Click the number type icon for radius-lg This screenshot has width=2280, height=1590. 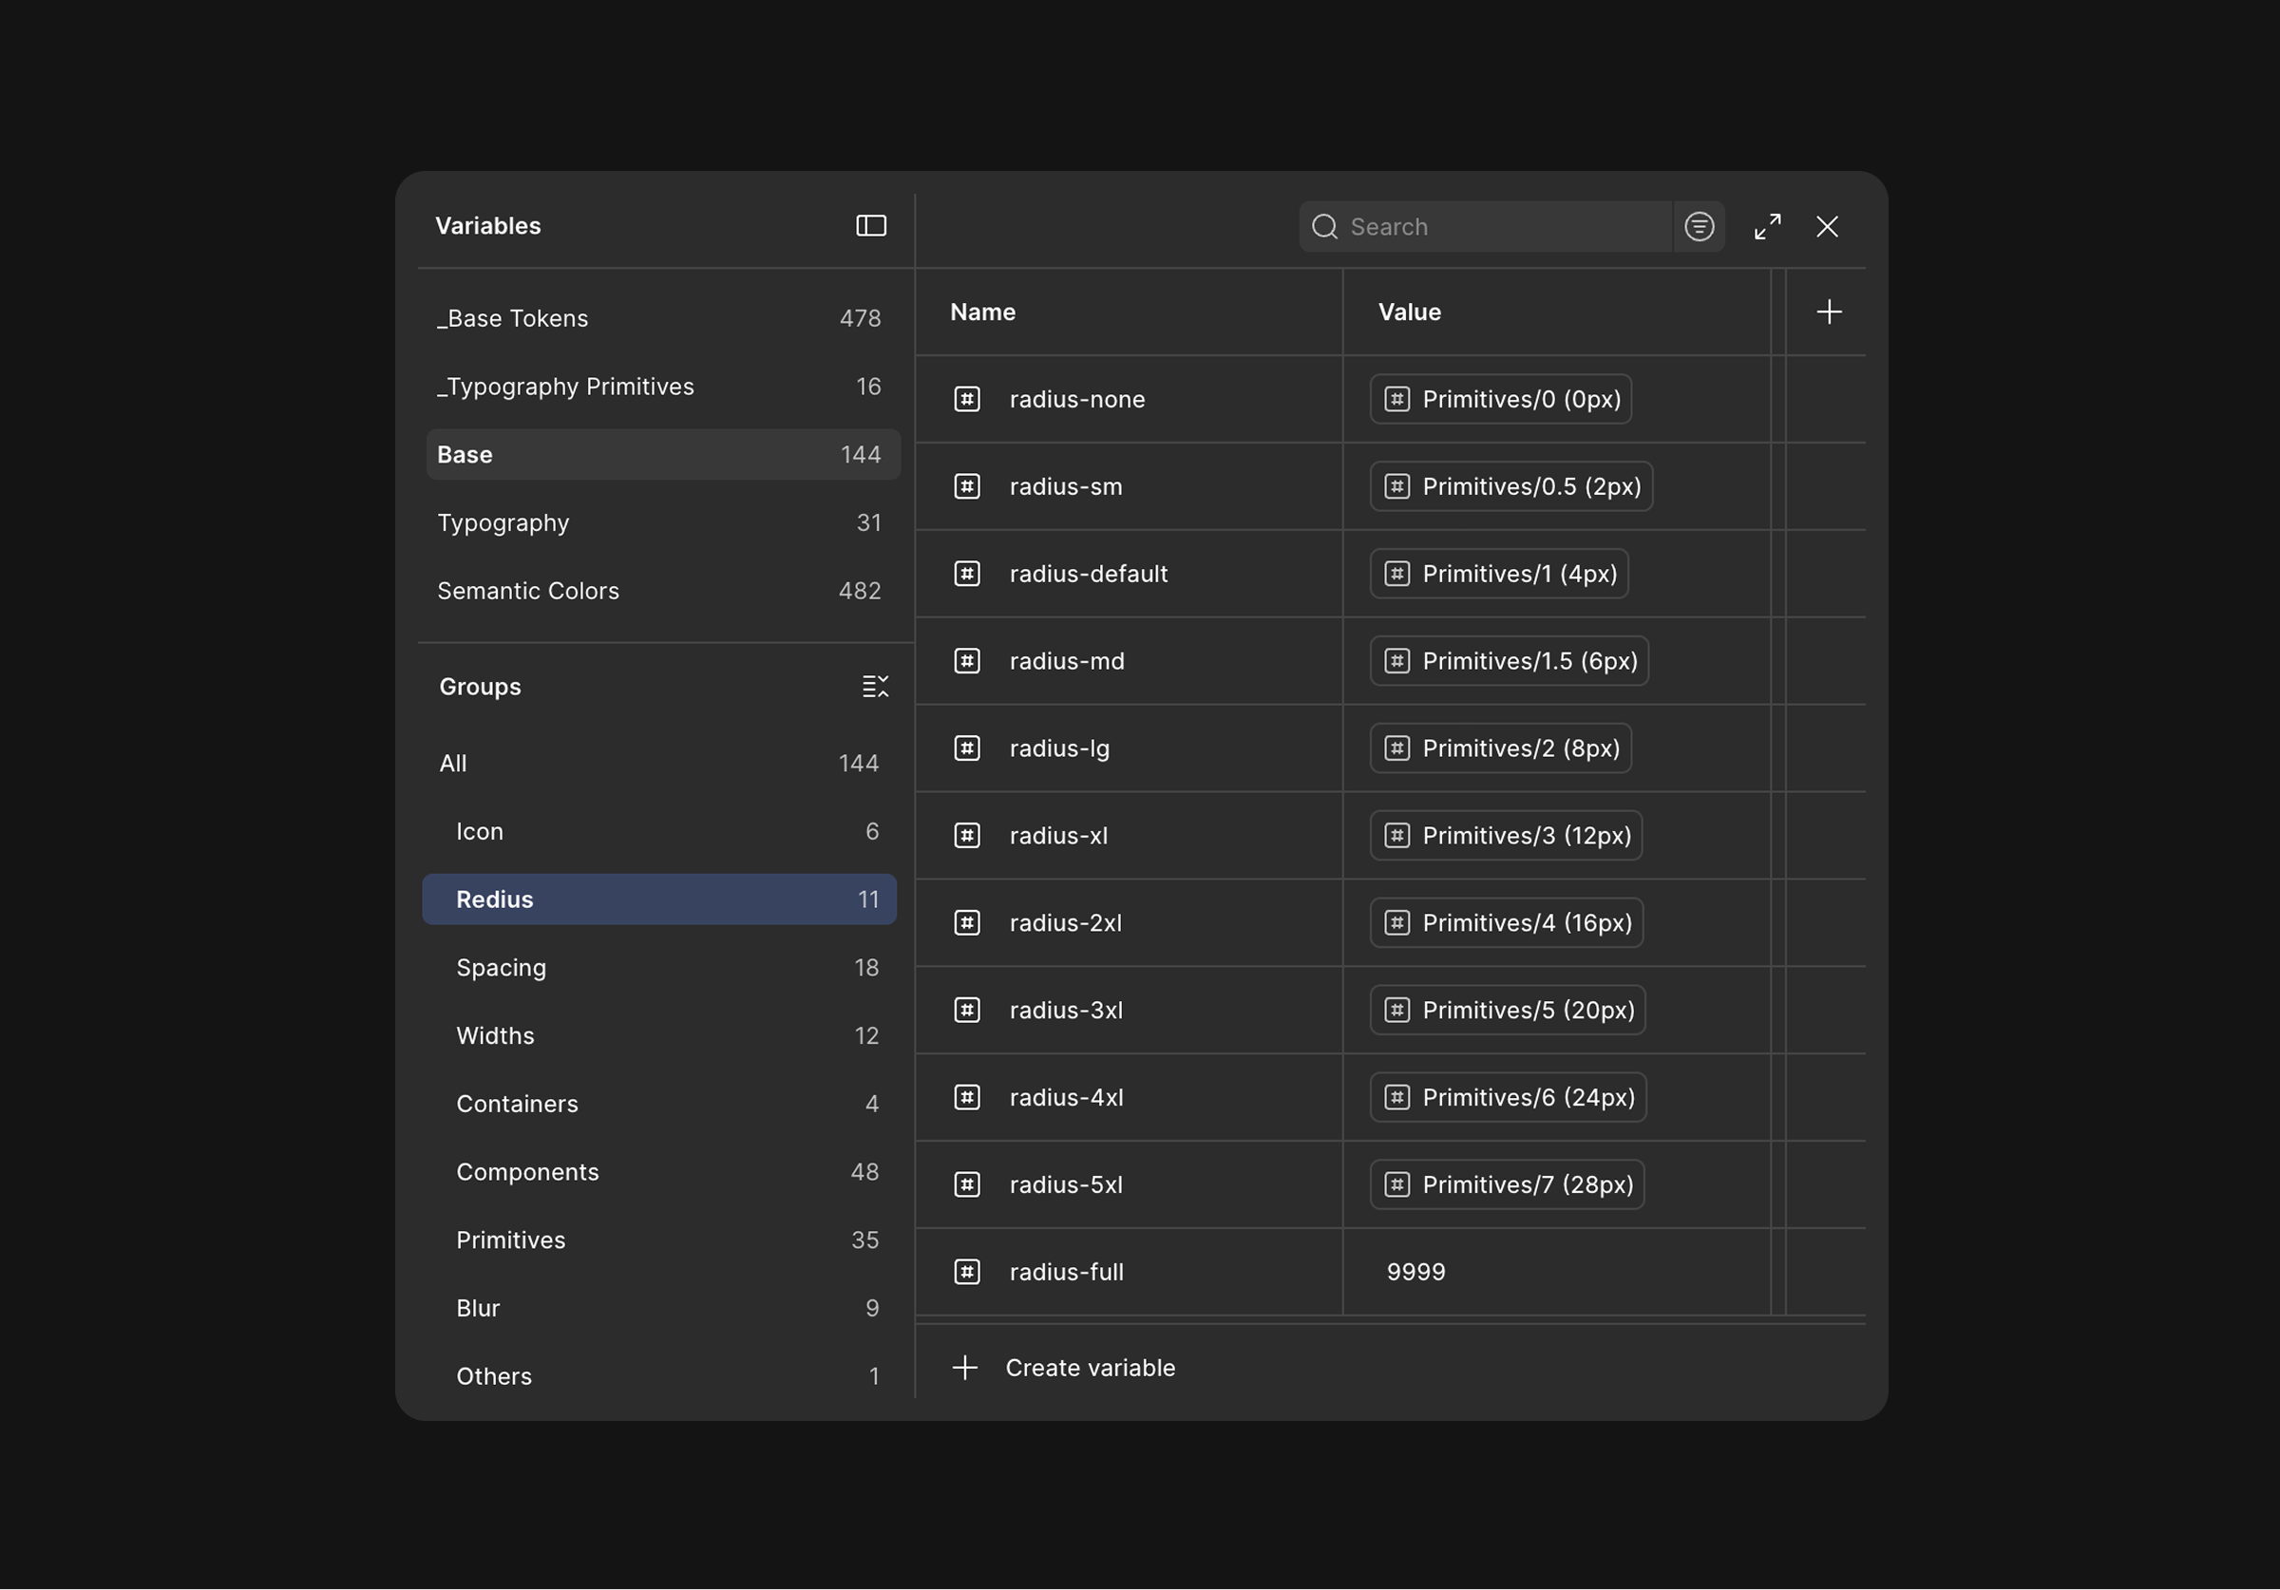point(967,748)
